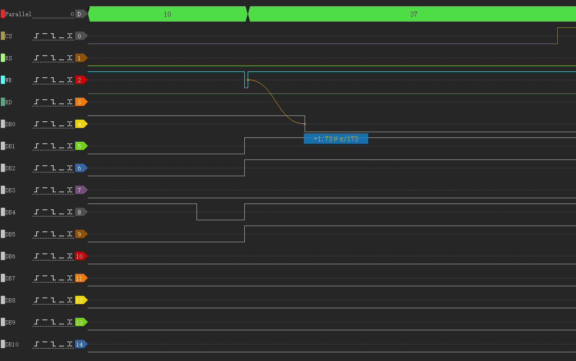Set rising edge trigger on DB4 channel
Viewport: 576px width, 361px height.
pyautogui.click(x=37, y=212)
